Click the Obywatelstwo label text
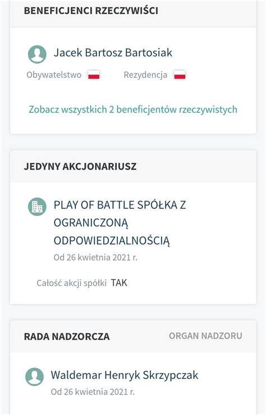Screen dimensions: 266x415 pyautogui.click(x=54, y=75)
